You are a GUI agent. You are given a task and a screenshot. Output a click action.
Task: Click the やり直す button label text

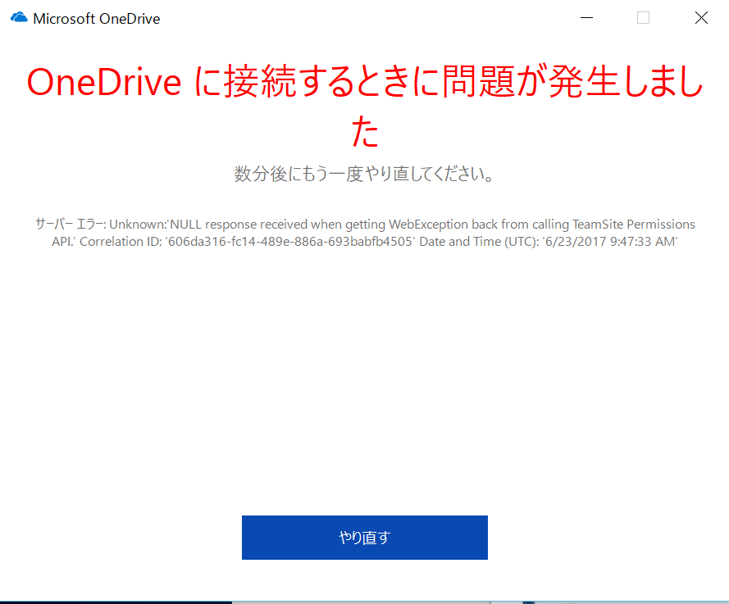[364, 537]
